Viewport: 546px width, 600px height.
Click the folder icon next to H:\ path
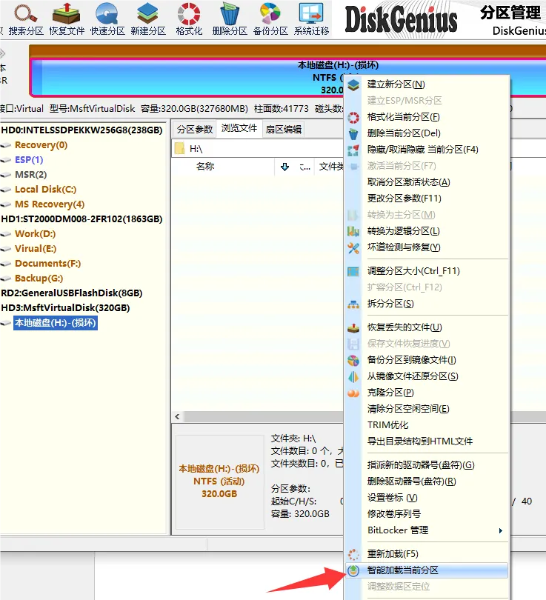[x=179, y=148]
